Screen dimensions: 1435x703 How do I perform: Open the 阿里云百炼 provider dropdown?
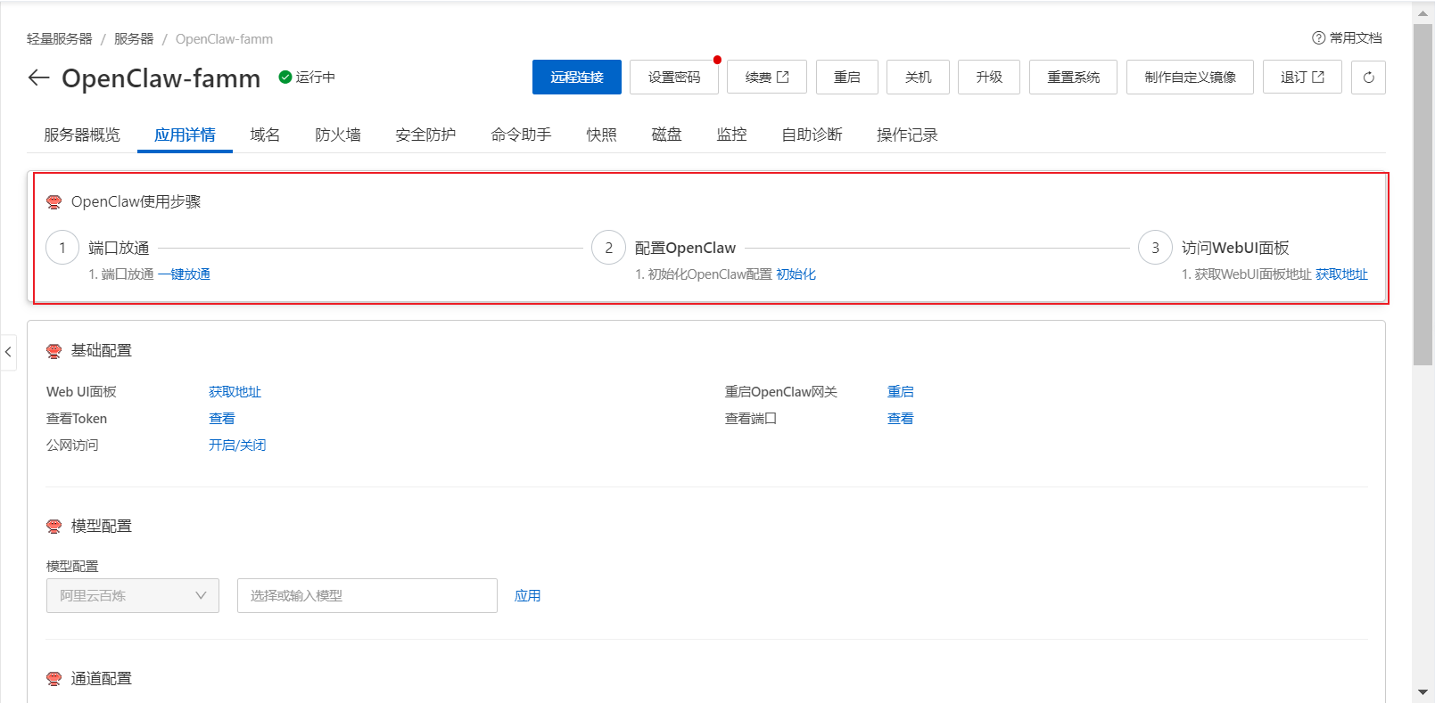pos(133,596)
